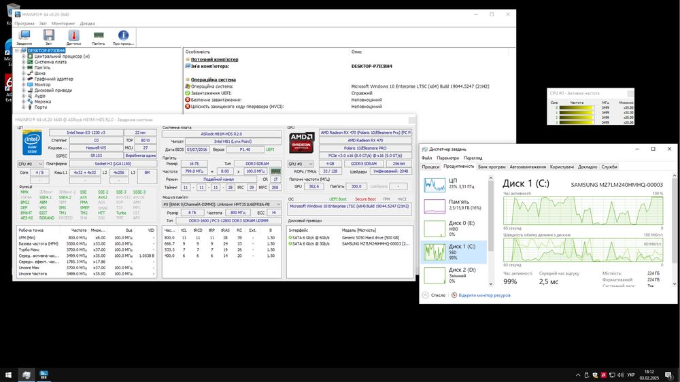Expand the Шина tree node
The height and width of the screenshot is (382, 680).
(x=23, y=73)
